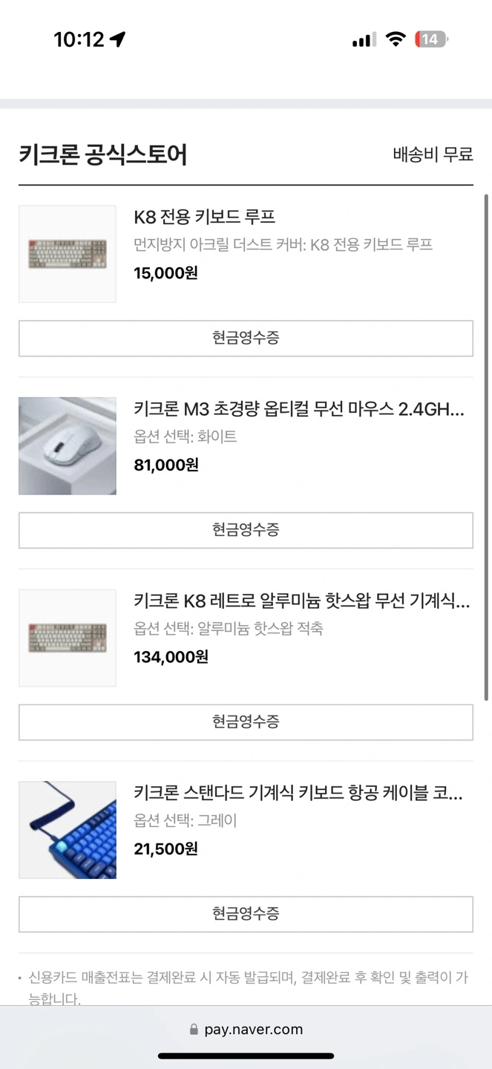Request cash receipt for K8 keyboard roof
The height and width of the screenshot is (1069, 492).
pyautogui.click(x=246, y=339)
